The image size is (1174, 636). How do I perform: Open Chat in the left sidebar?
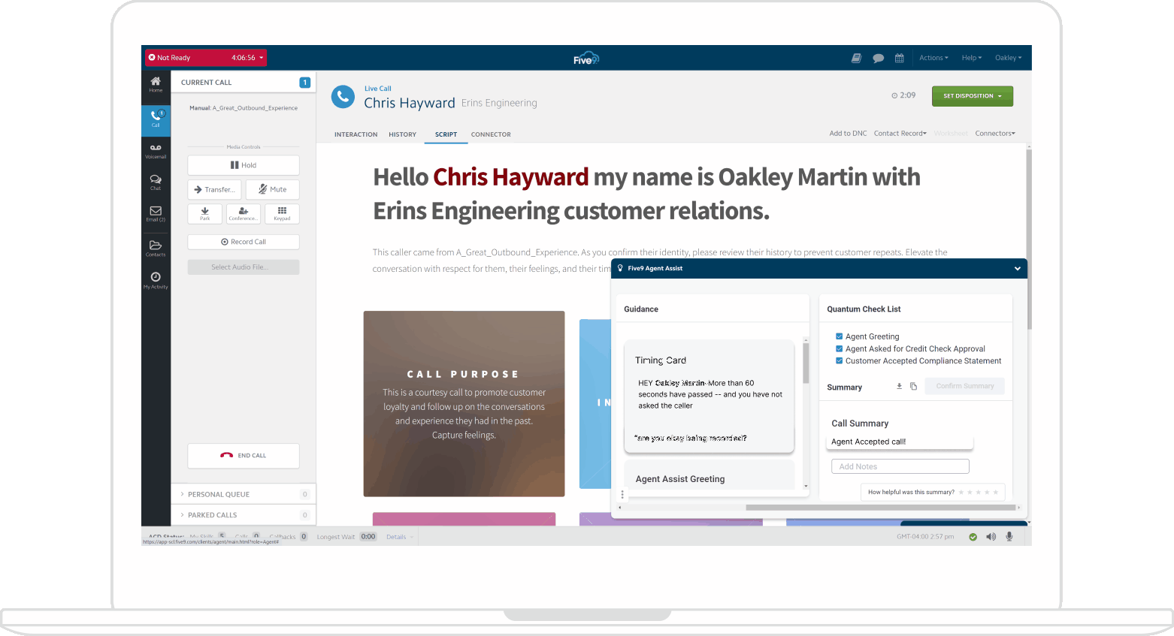(x=156, y=182)
